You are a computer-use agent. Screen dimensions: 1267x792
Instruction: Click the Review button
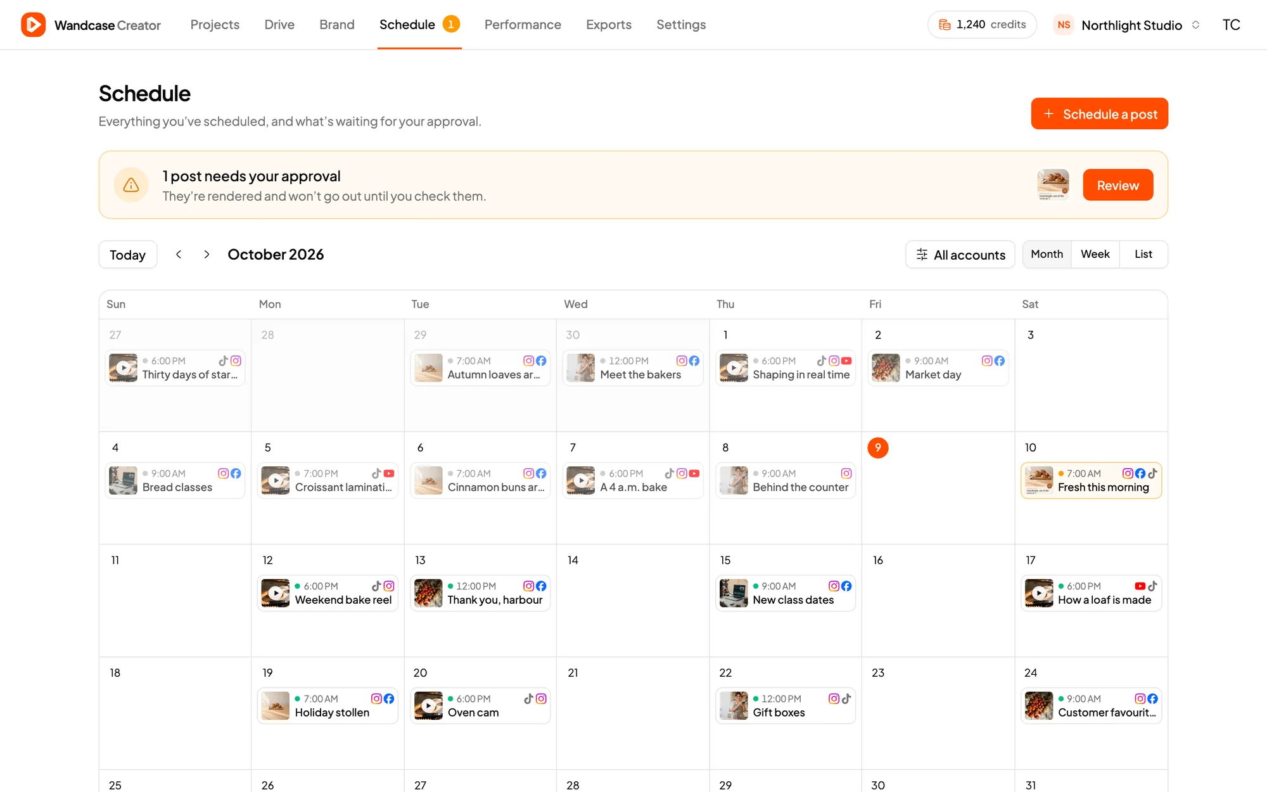click(1118, 185)
